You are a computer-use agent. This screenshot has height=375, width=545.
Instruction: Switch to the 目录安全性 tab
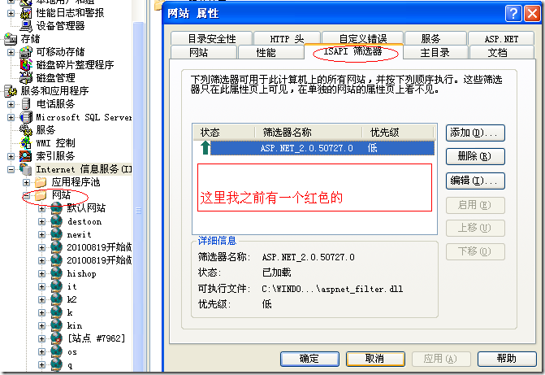211,38
